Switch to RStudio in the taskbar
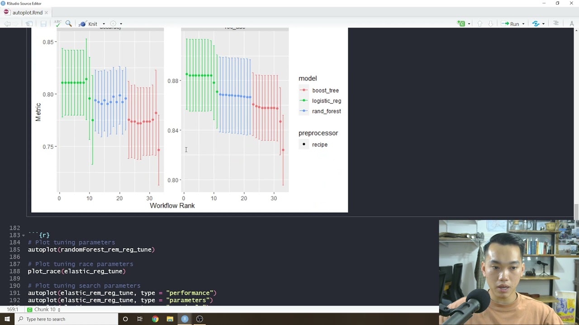 tap(185, 319)
